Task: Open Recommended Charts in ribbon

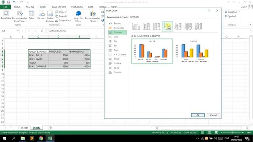Action: pos(93,17)
